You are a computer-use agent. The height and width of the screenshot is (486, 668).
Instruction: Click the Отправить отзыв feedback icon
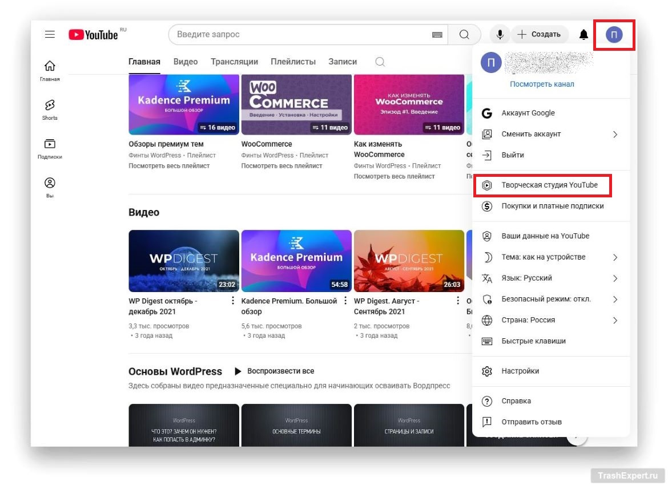click(487, 422)
